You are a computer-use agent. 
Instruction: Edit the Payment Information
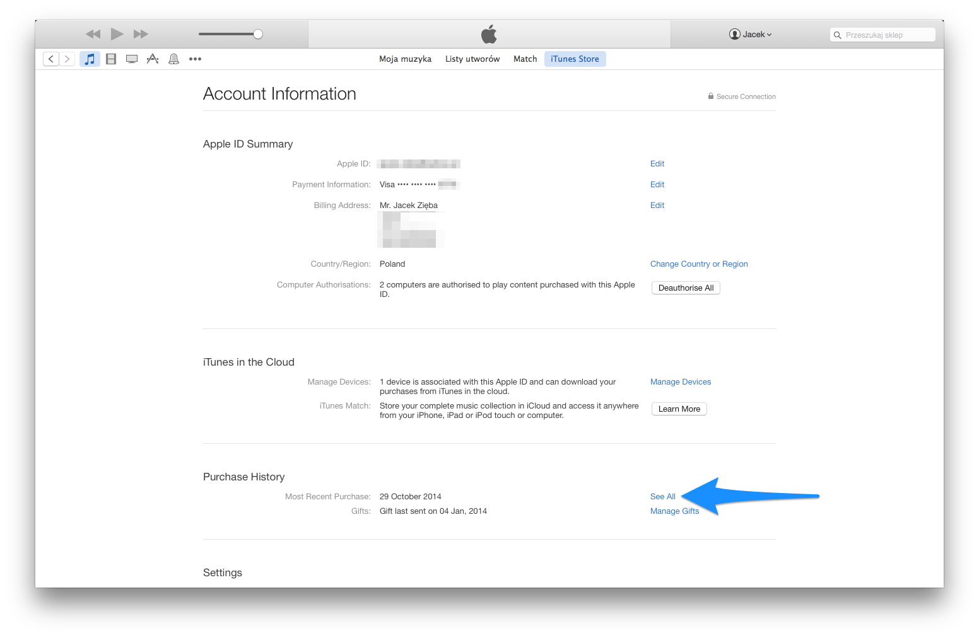click(x=657, y=184)
